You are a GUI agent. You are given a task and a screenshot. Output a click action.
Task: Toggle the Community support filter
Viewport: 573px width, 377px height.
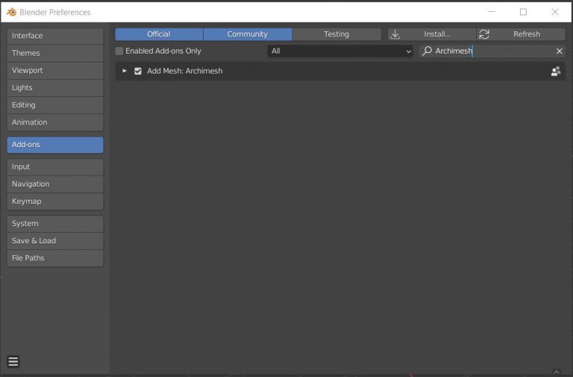[248, 34]
